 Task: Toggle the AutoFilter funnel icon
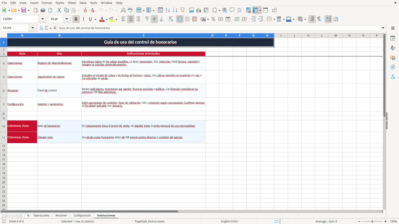(x=183, y=10)
